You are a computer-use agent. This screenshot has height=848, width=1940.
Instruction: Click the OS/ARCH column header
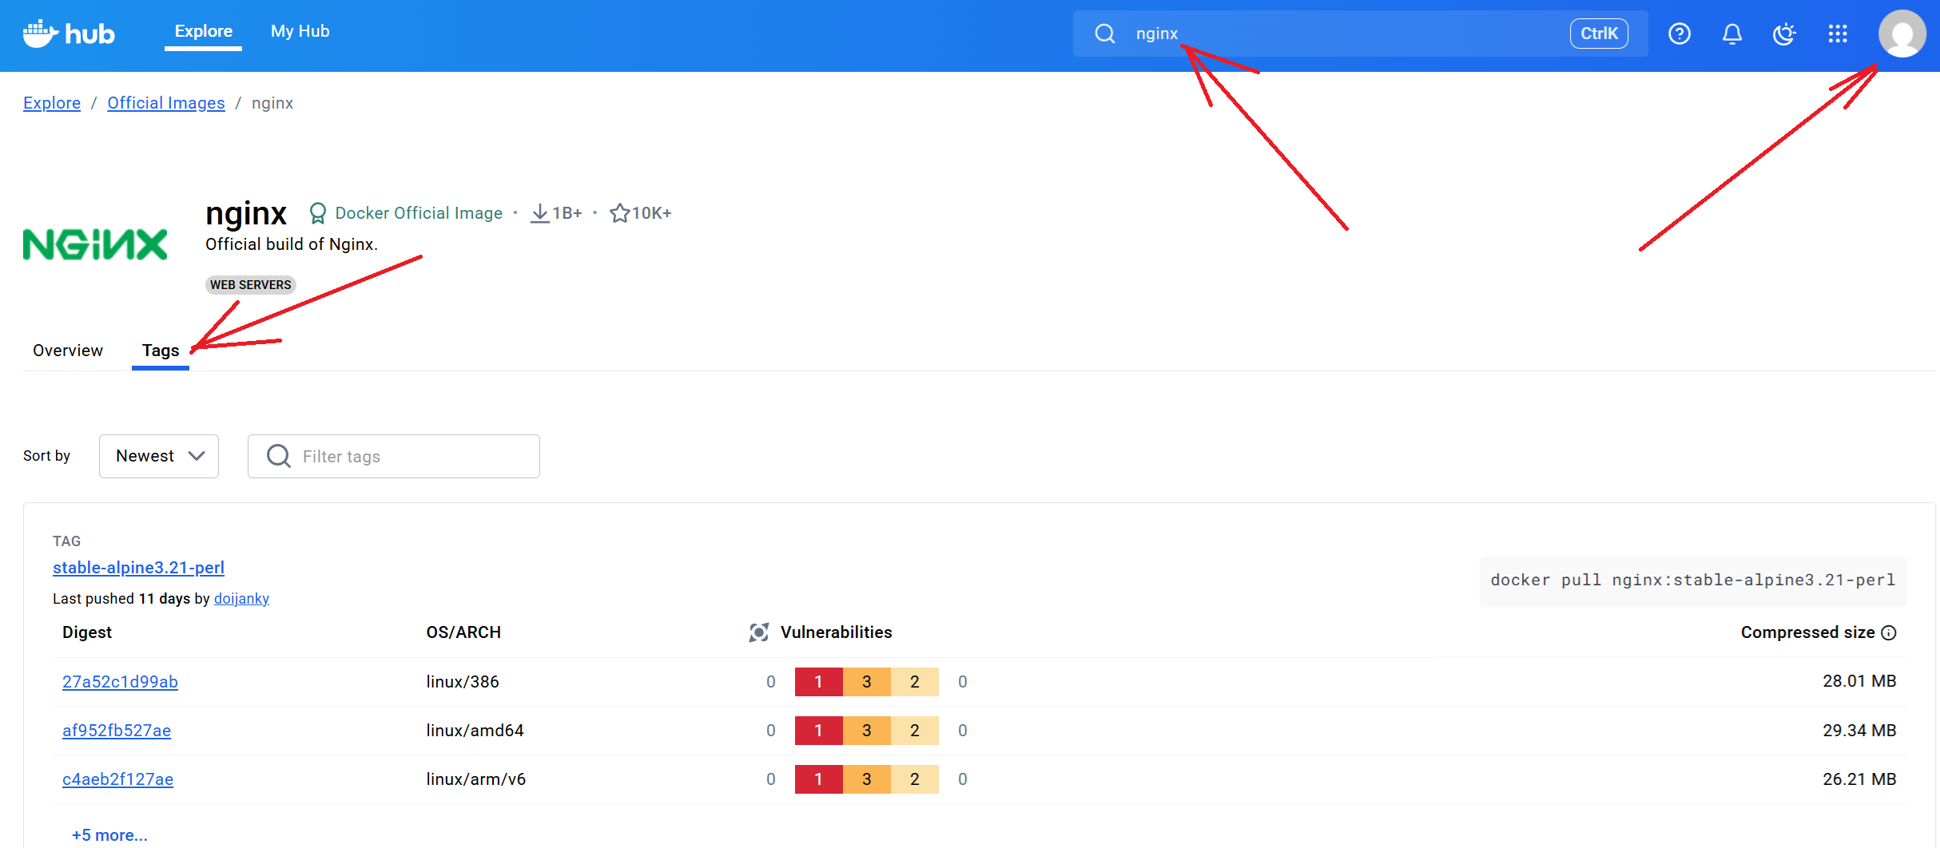tap(463, 632)
